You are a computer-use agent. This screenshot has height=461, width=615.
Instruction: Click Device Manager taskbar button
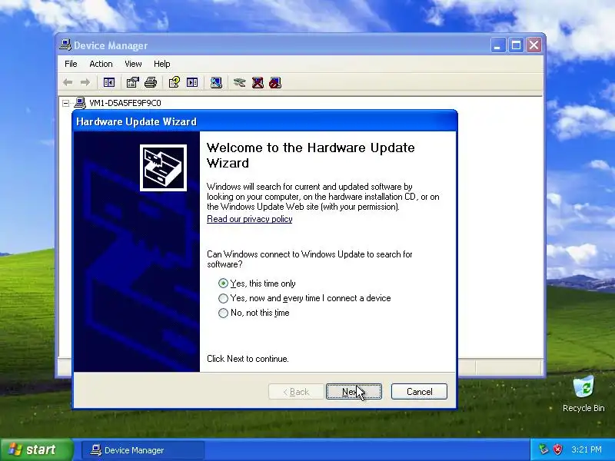click(143, 450)
